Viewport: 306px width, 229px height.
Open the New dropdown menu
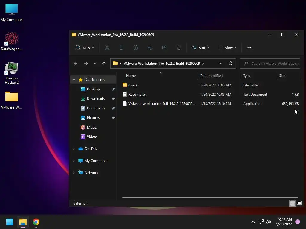point(85,47)
